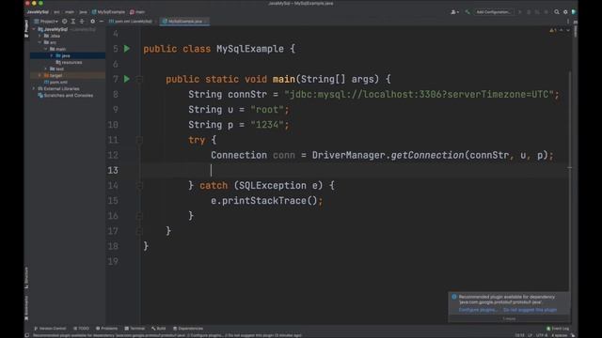Toggle the Project side tool window stripe
This screenshot has width=602, height=338.
point(26,28)
